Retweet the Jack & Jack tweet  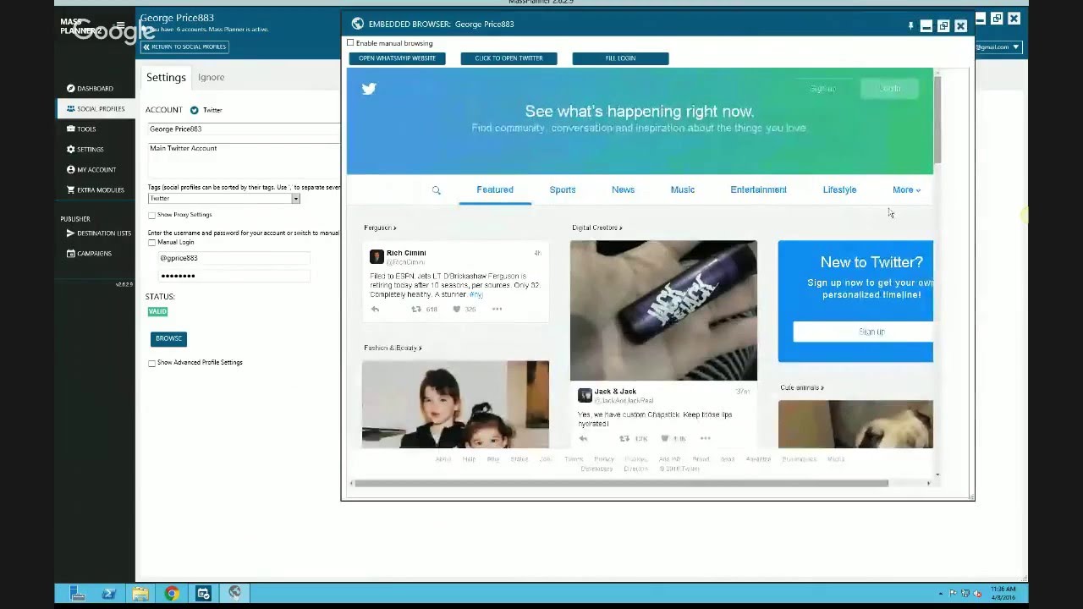pos(624,438)
